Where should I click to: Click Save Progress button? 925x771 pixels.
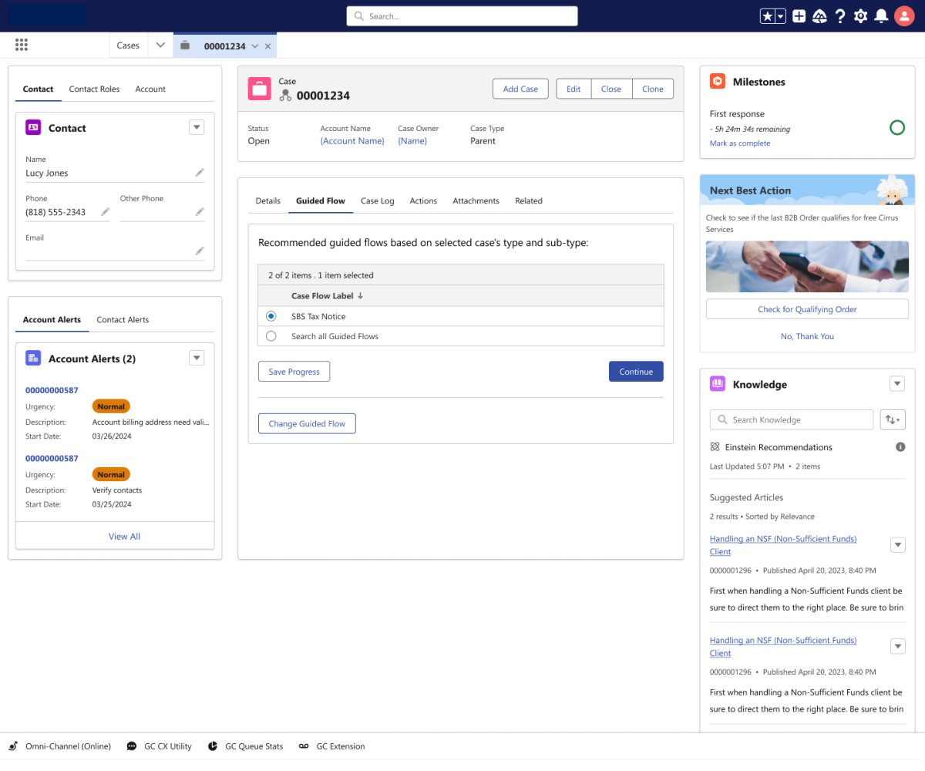[294, 371]
